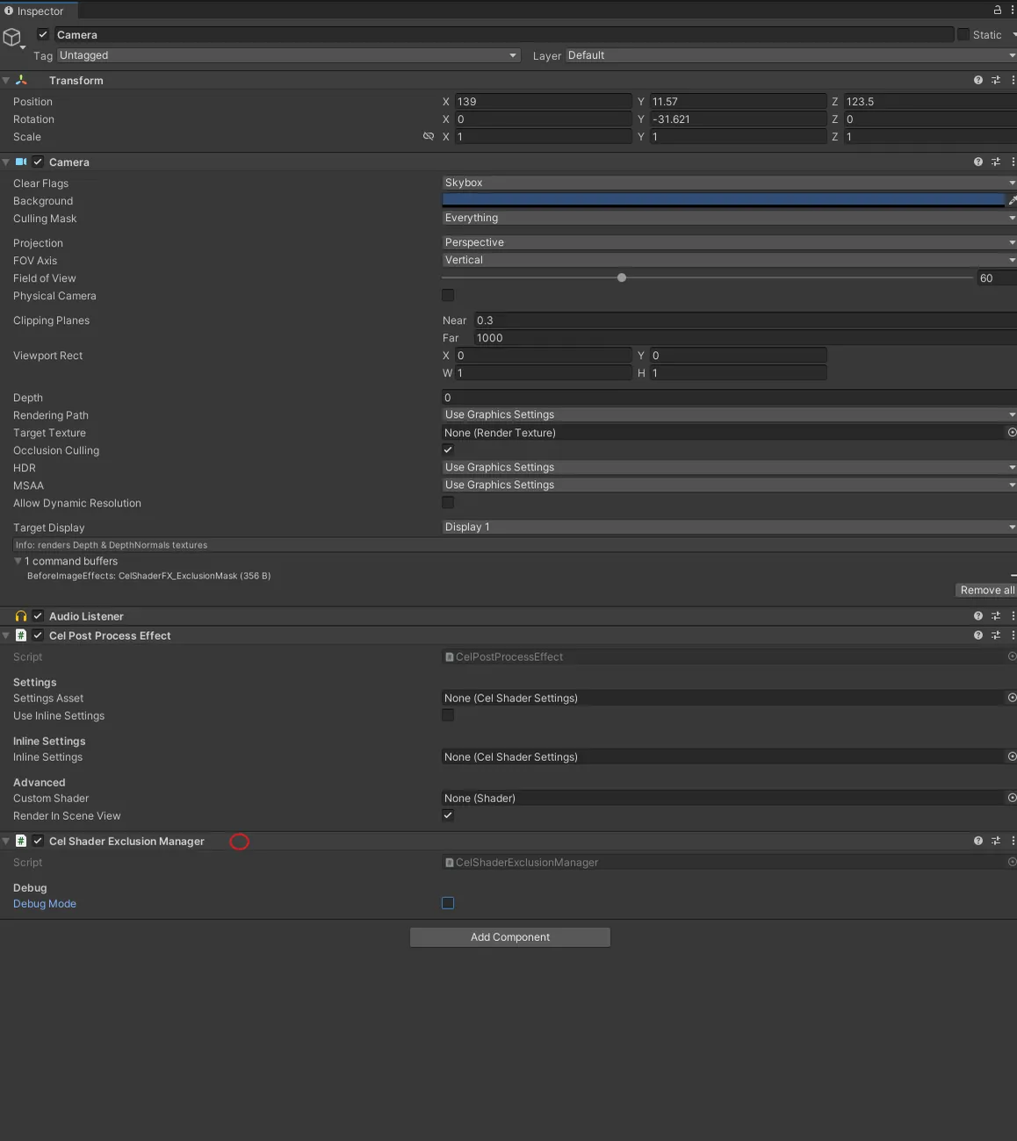The height and width of the screenshot is (1141, 1017).
Task: Click Remove all command buffers
Action: tap(986, 590)
